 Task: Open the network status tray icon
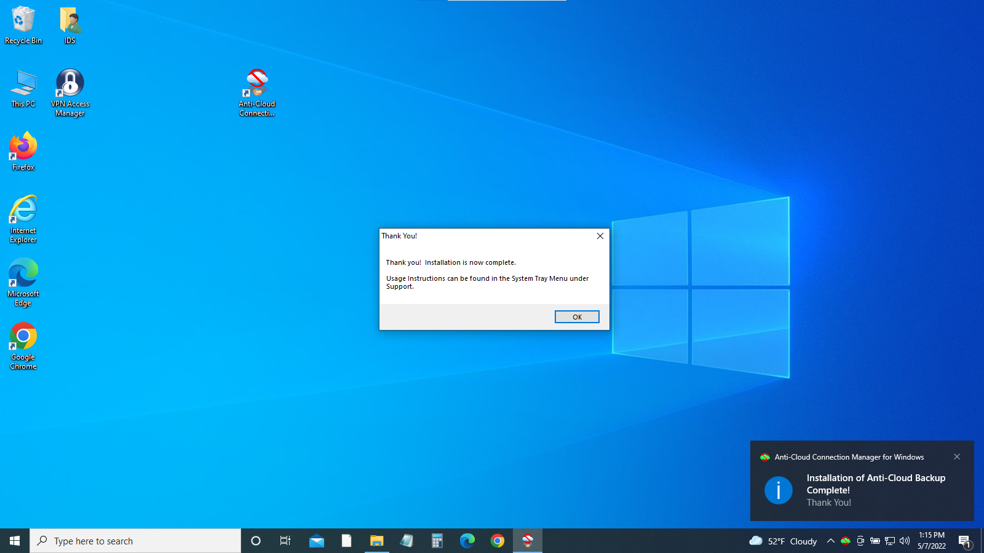tap(890, 541)
